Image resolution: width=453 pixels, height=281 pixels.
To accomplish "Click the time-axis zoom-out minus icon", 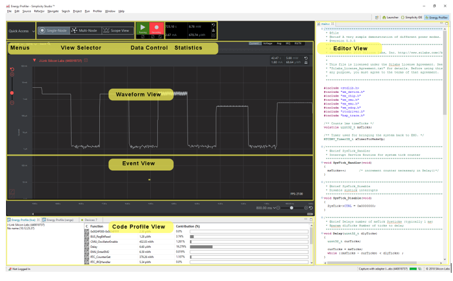I will (278, 208).
